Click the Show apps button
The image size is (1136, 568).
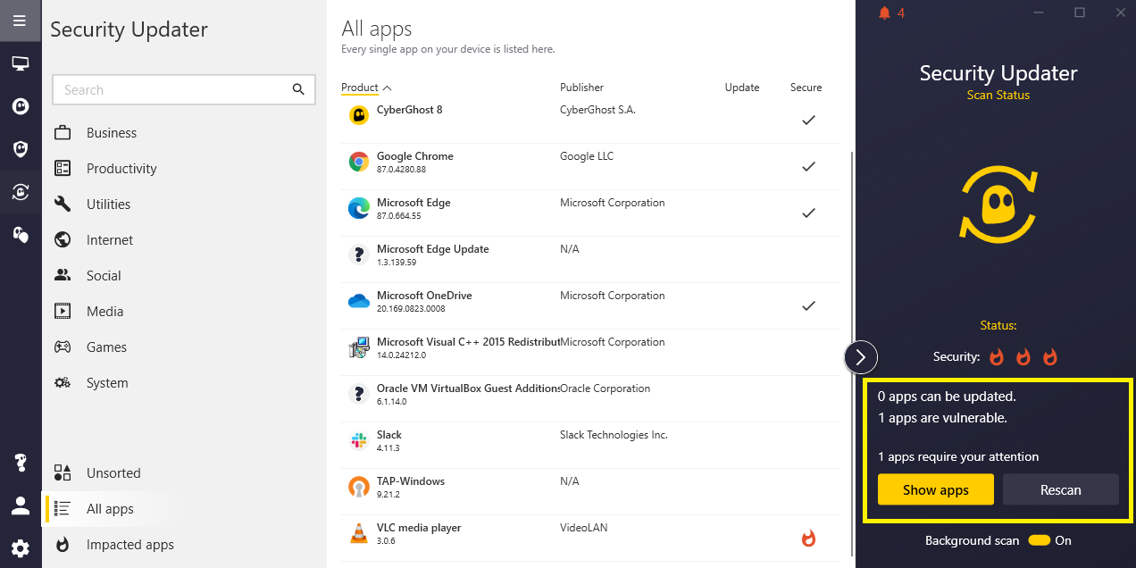(x=936, y=489)
